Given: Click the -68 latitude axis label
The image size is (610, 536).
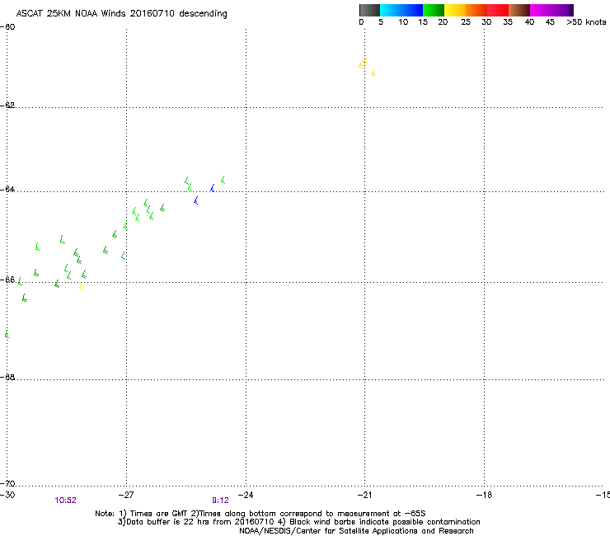Looking at the screenshot, I should click(7, 377).
